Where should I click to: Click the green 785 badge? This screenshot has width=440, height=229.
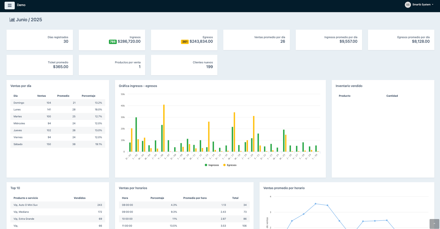click(x=113, y=42)
